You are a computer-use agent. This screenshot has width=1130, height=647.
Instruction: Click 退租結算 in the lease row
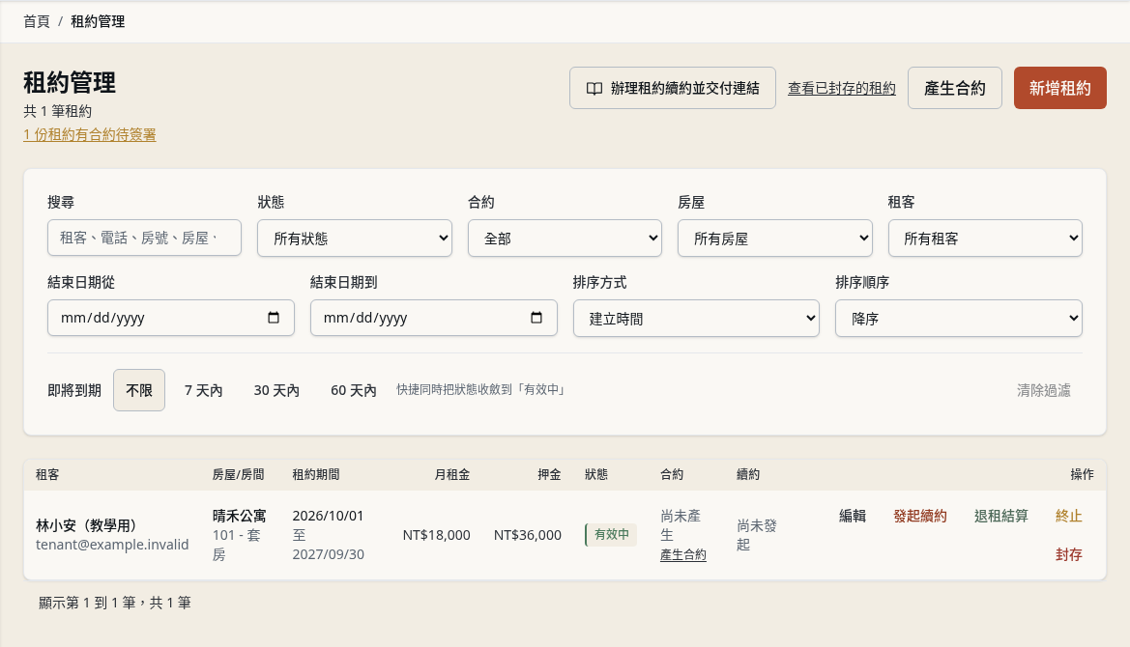1001,516
